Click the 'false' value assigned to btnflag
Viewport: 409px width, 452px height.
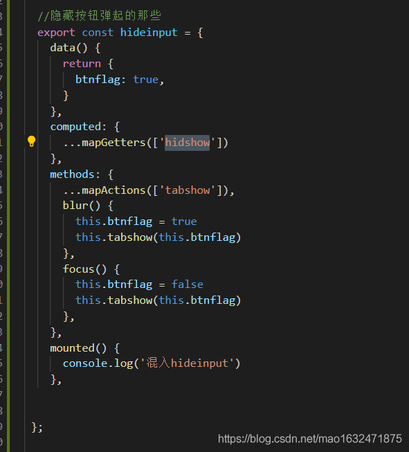[188, 284]
